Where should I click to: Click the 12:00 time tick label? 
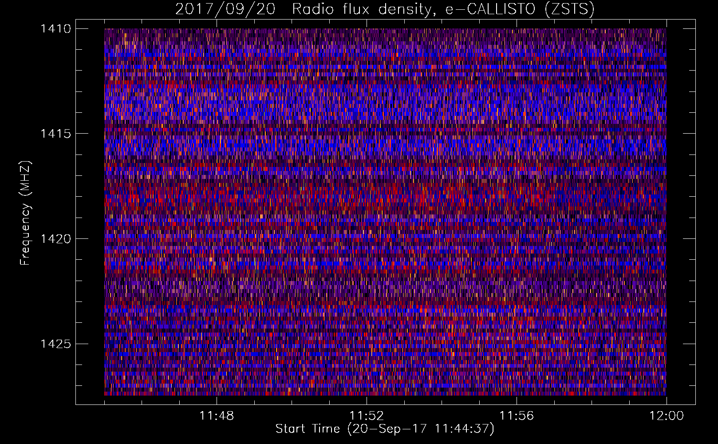pos(667,416)
